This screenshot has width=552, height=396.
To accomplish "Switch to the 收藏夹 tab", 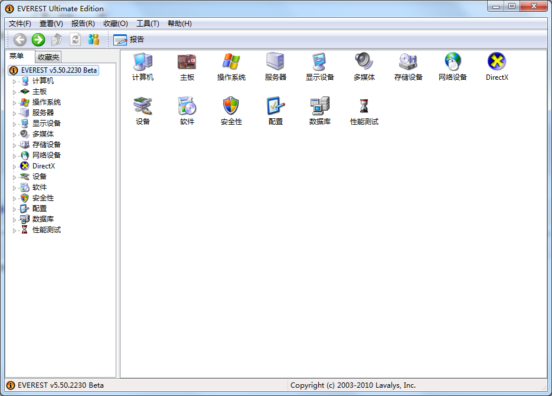I will click(48, 57).
